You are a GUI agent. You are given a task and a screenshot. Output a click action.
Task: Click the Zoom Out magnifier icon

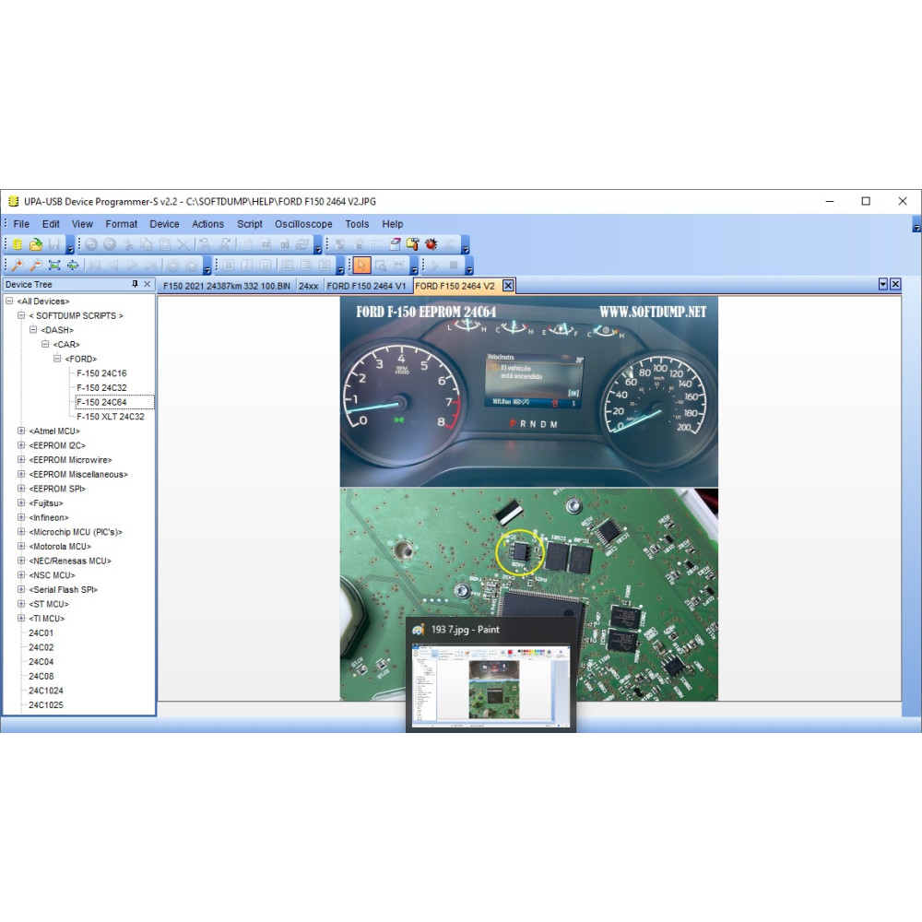tap(36, 266)
